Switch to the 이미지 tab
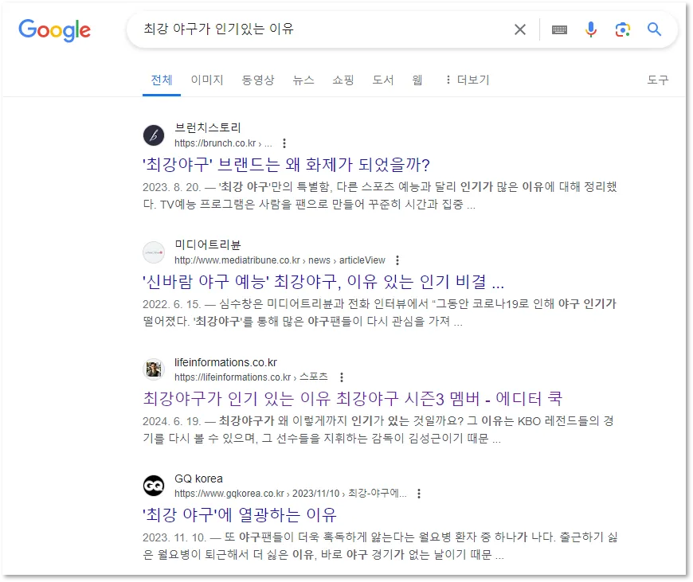 tap(206, 80)
